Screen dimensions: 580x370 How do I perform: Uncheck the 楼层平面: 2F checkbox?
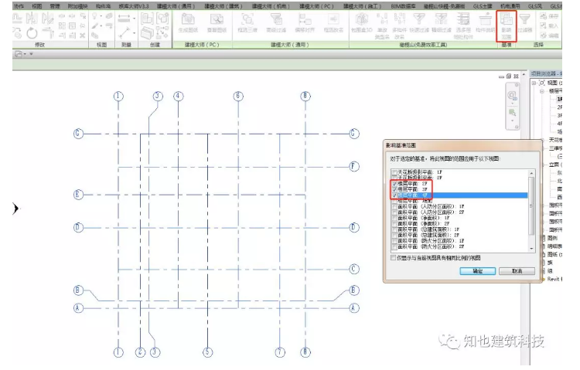coord(394,184)
